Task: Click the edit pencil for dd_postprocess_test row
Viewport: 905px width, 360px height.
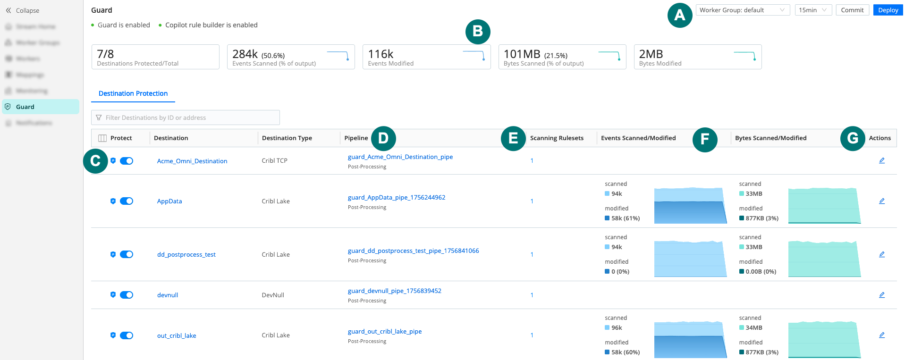Action: (x=881, y=254)
